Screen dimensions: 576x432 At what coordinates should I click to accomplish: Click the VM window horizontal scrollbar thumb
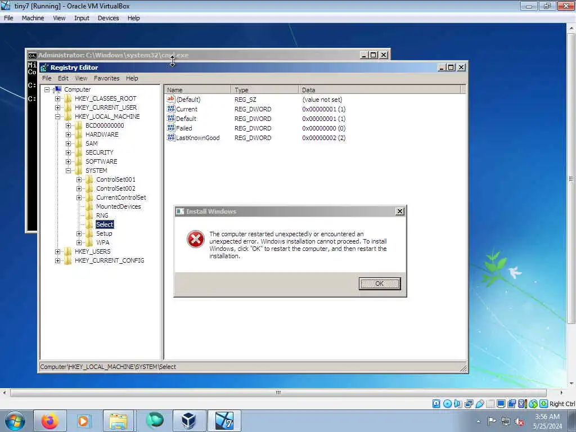278,393
